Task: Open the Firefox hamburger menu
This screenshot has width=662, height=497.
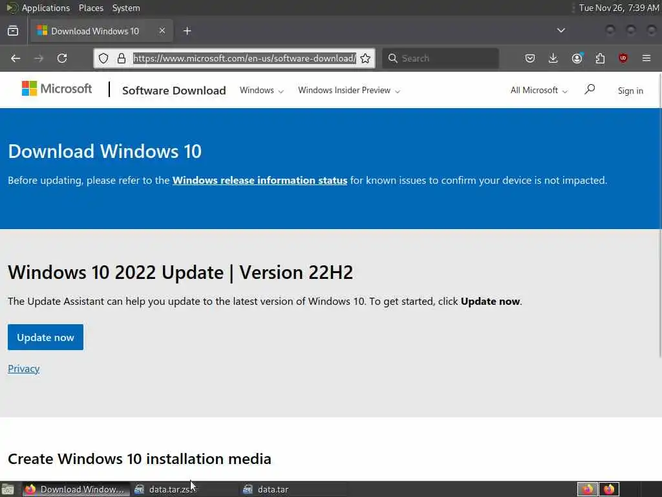Action: coord(646,58)
